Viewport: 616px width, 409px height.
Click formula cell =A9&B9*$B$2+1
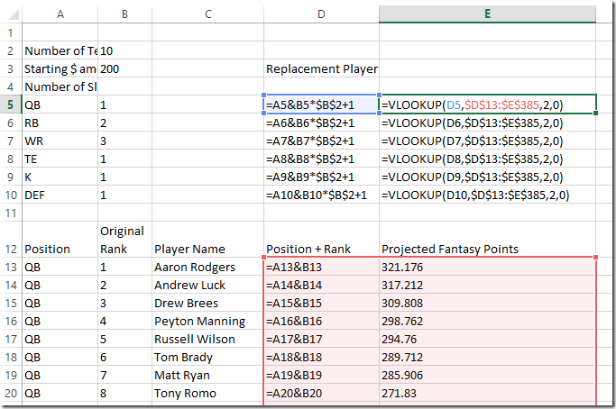coord(321,177)
